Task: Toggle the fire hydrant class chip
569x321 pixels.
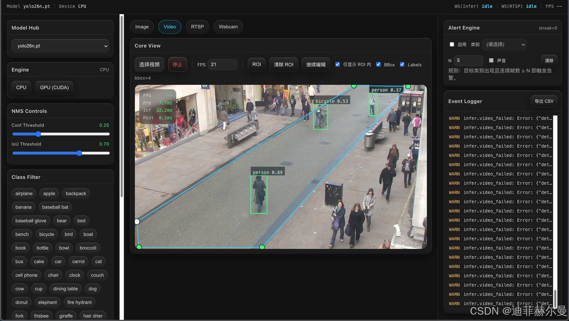Action: pyautogui.click(x=79, y=302)
